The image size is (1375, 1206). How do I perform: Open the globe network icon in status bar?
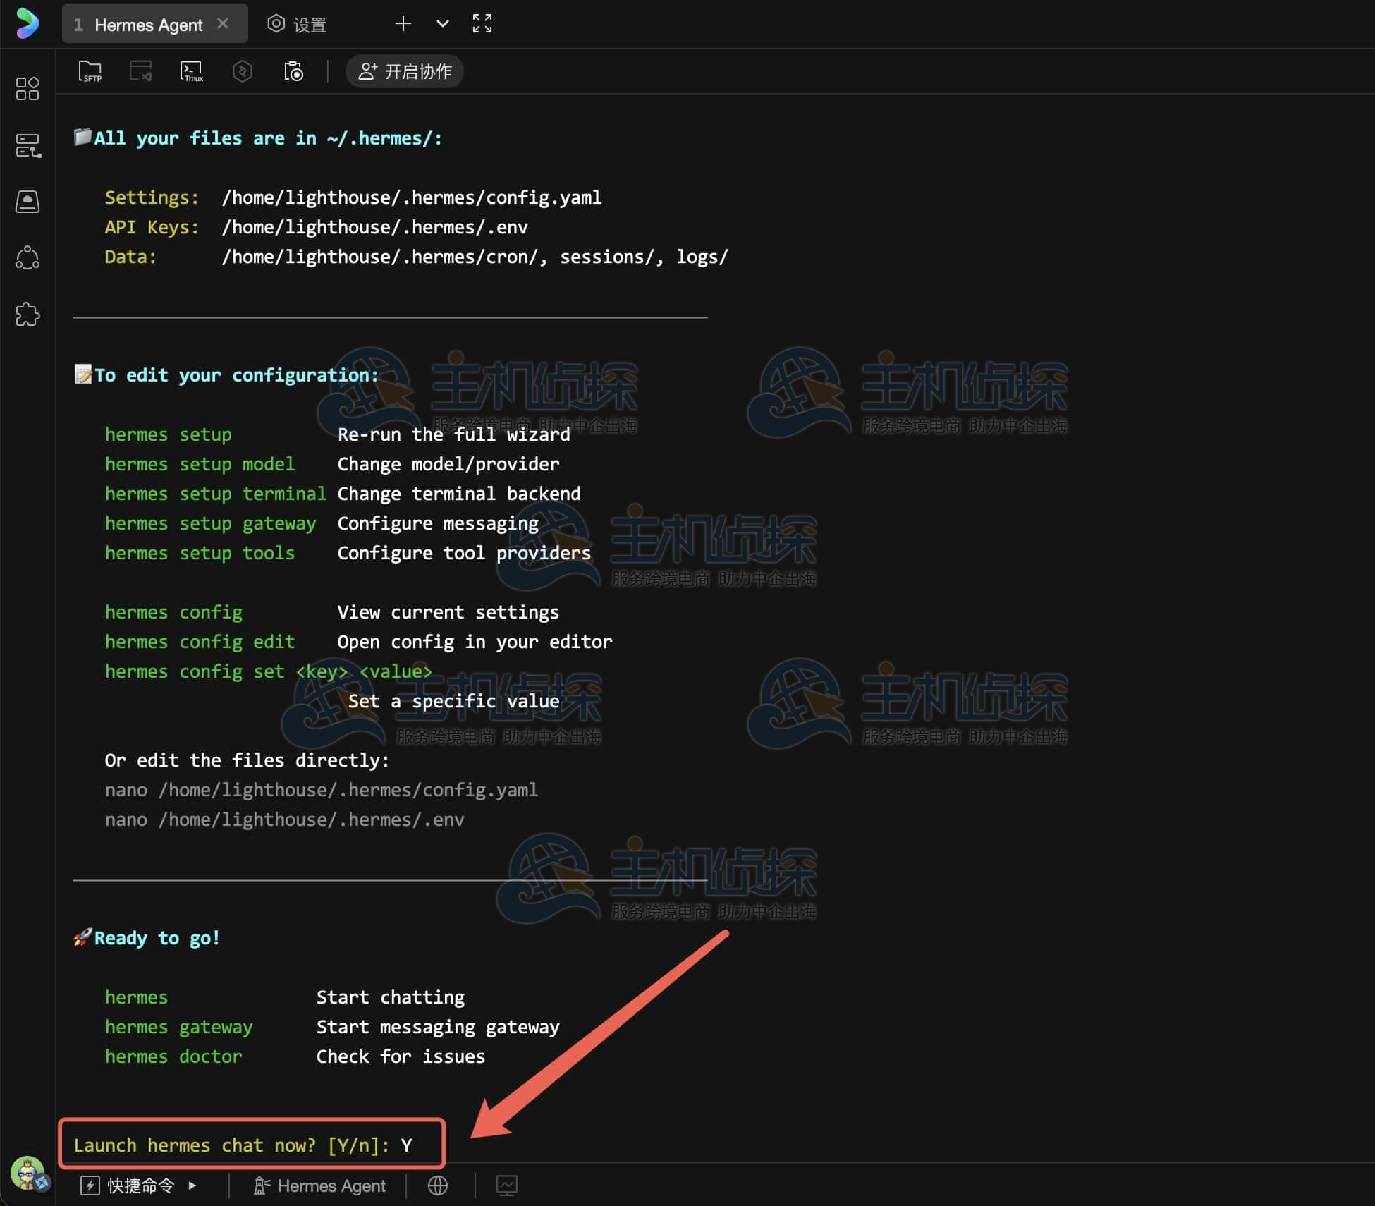coord(438,1186)
